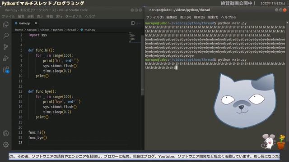
Task: Open VS Code 選択 menu
Action: pos(31,16)
